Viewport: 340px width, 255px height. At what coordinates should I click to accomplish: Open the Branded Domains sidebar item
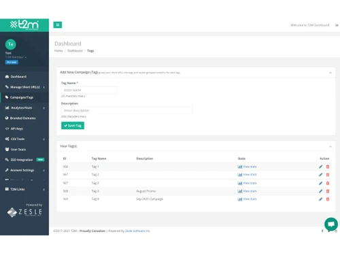[x=22, y=118]
